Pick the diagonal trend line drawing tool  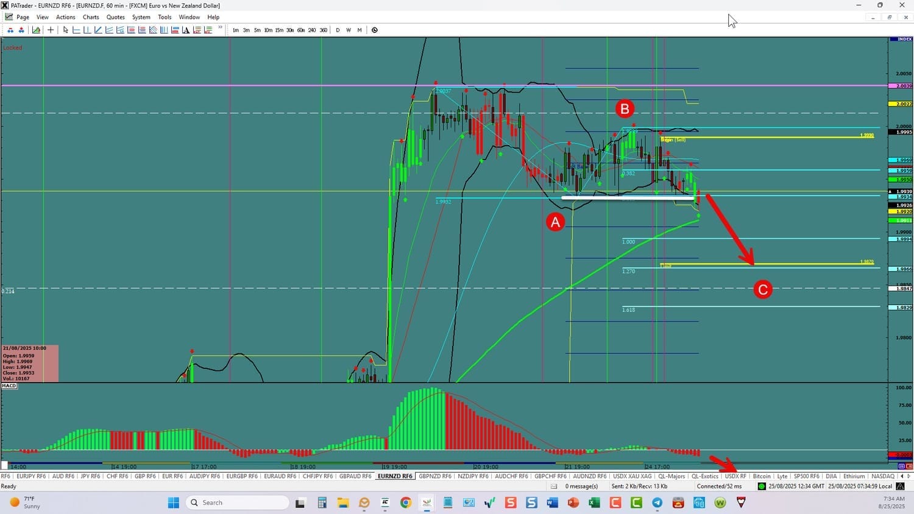(98, 30)
